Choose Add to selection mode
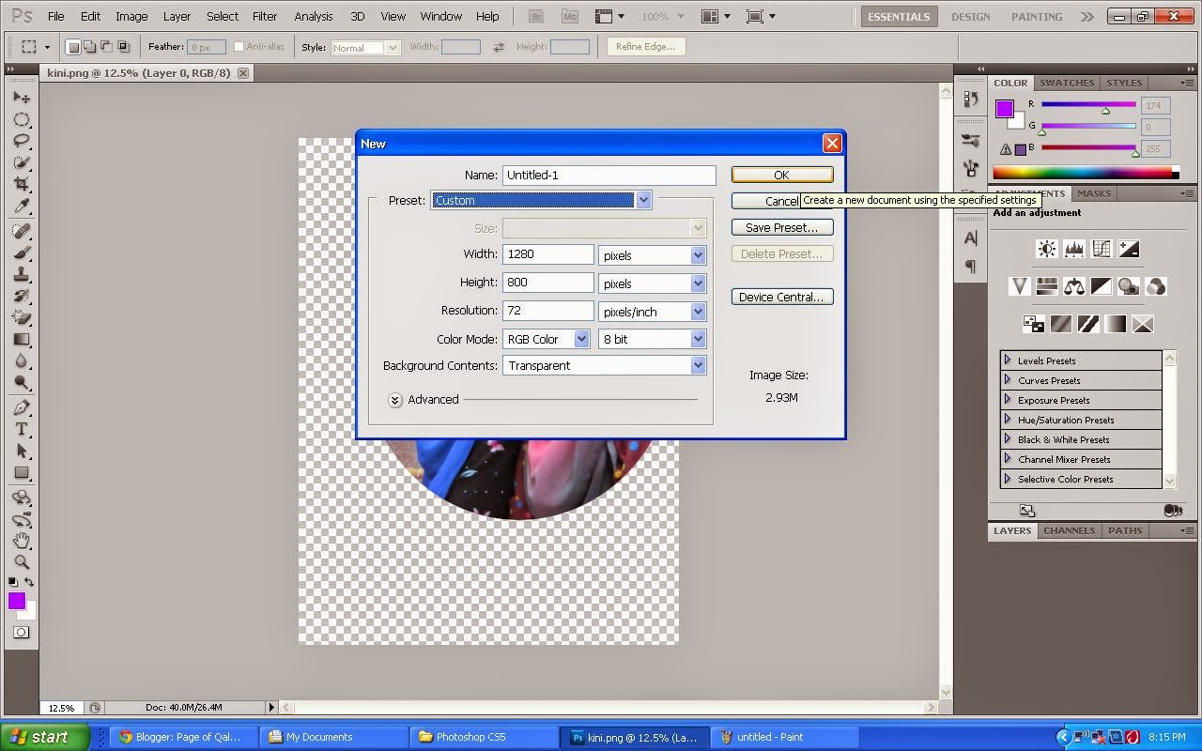Viewport: 1202px width, 751px height. click(90, 47)
